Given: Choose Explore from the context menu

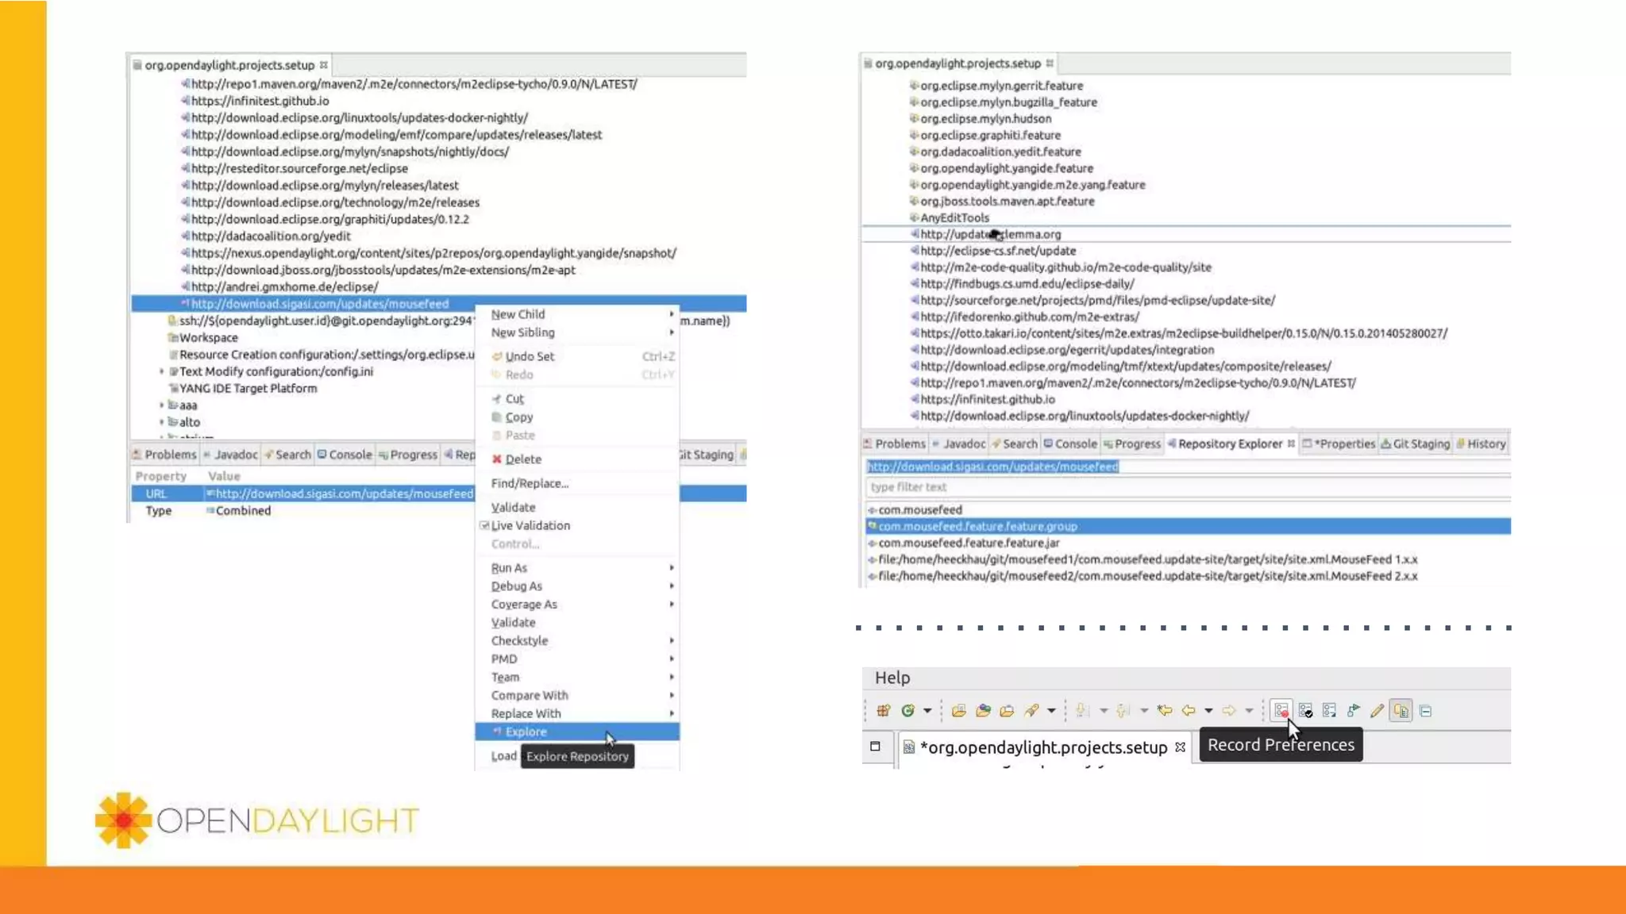Looking at the screenshot, I should [526, 732].
